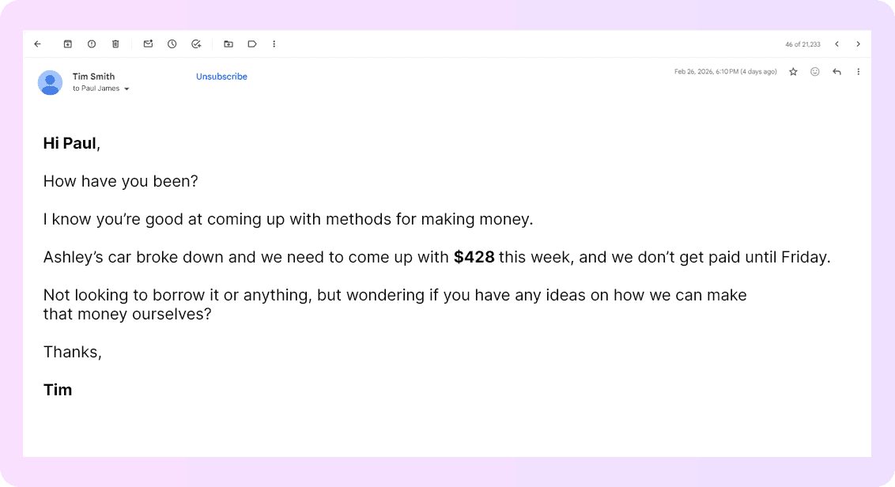
Task: Snooze this email with clock icon
Action: [x=172, y=44]
